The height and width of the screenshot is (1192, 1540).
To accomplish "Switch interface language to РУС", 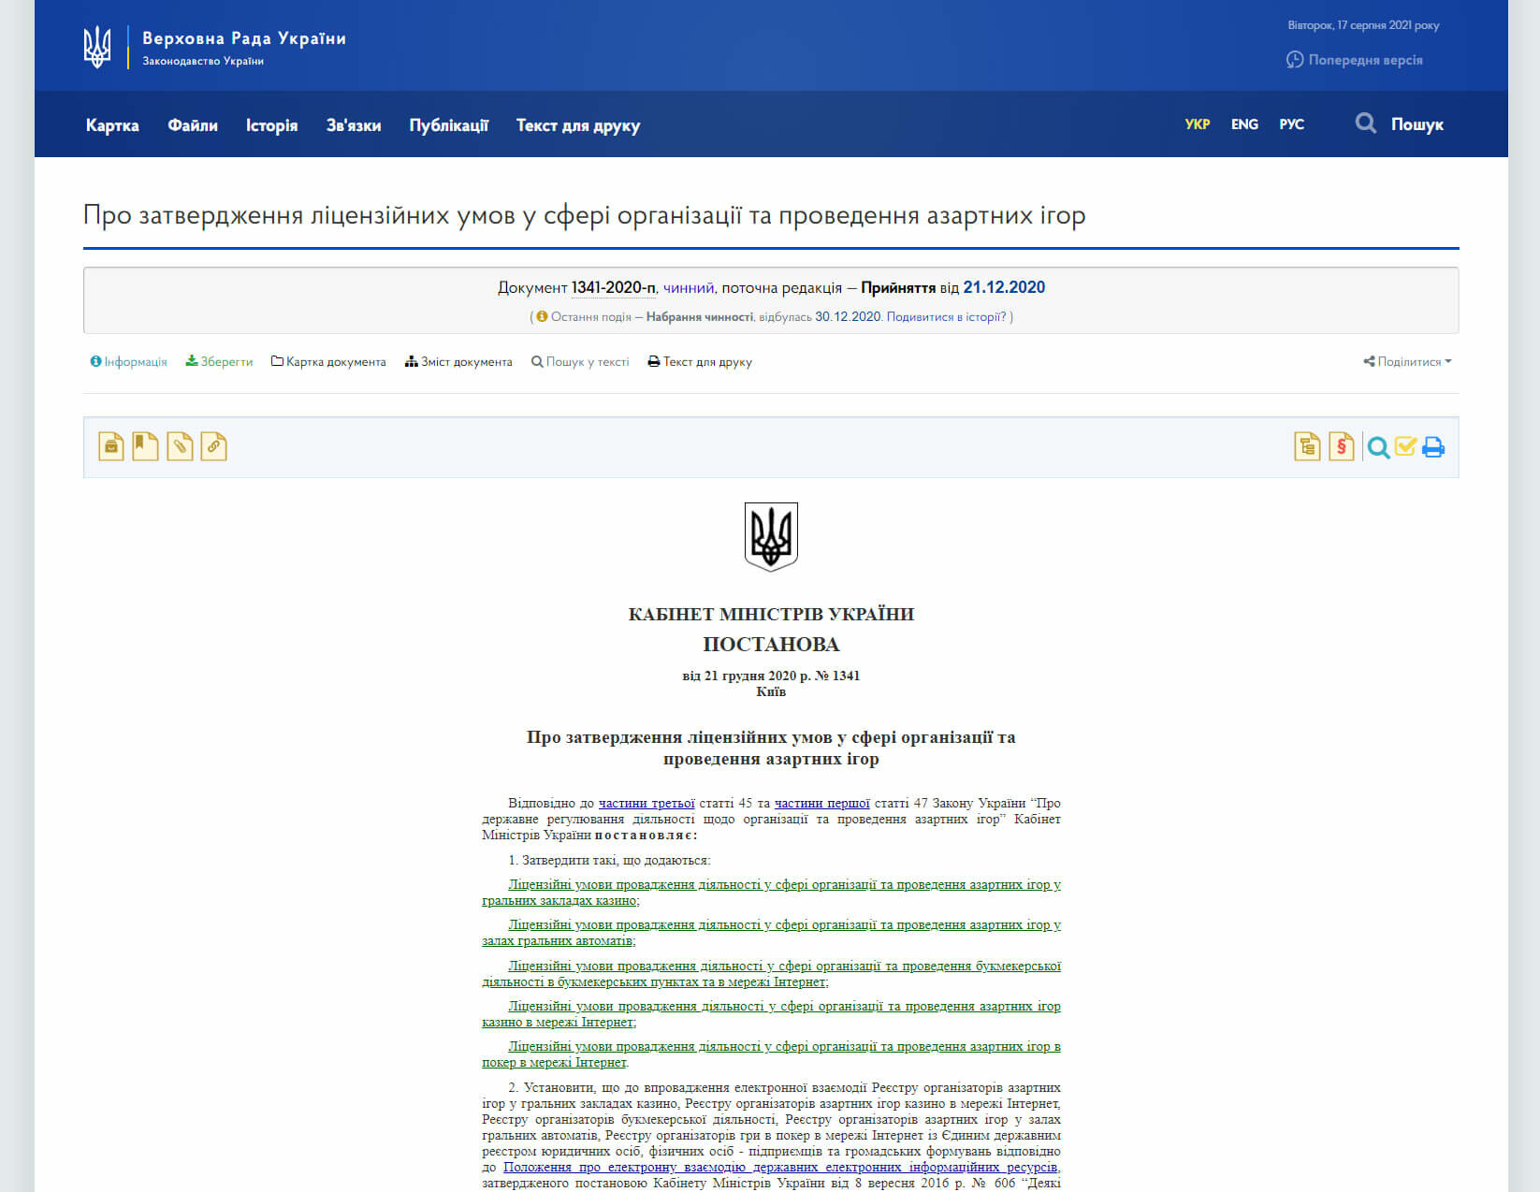I will (1292, 124).
